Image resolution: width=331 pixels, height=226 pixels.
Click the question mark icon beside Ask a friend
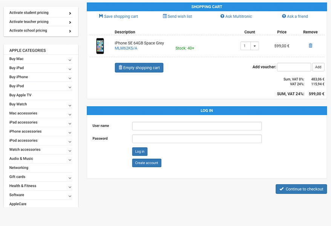point(284,16)
